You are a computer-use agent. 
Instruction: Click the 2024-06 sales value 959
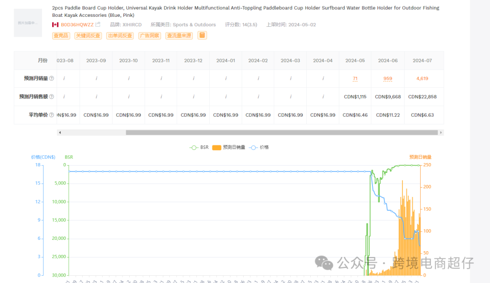[x=388, y=79]
